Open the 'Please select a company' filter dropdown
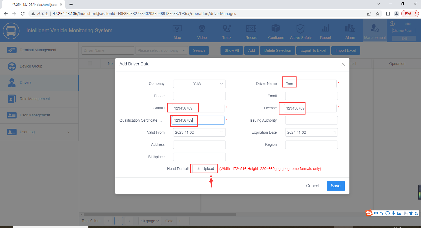 (162, 50)
